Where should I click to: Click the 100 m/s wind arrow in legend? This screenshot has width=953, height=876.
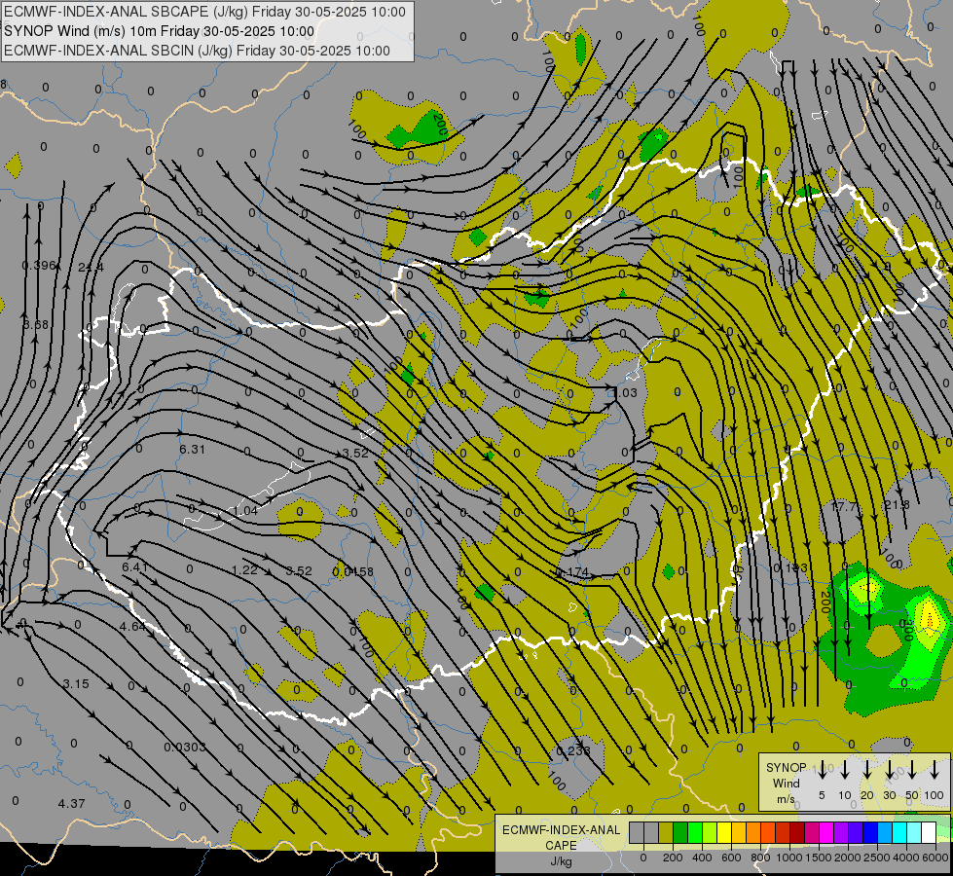tap(935, 770)
